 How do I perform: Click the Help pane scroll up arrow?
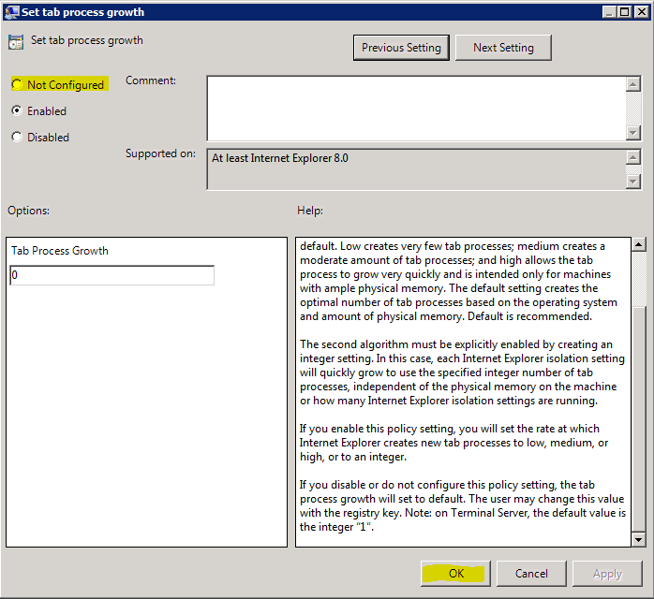click(x=639, y=244)
